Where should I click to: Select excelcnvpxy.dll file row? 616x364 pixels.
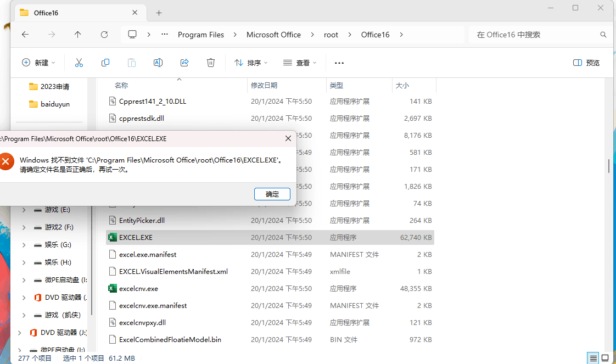coord(270,322)
